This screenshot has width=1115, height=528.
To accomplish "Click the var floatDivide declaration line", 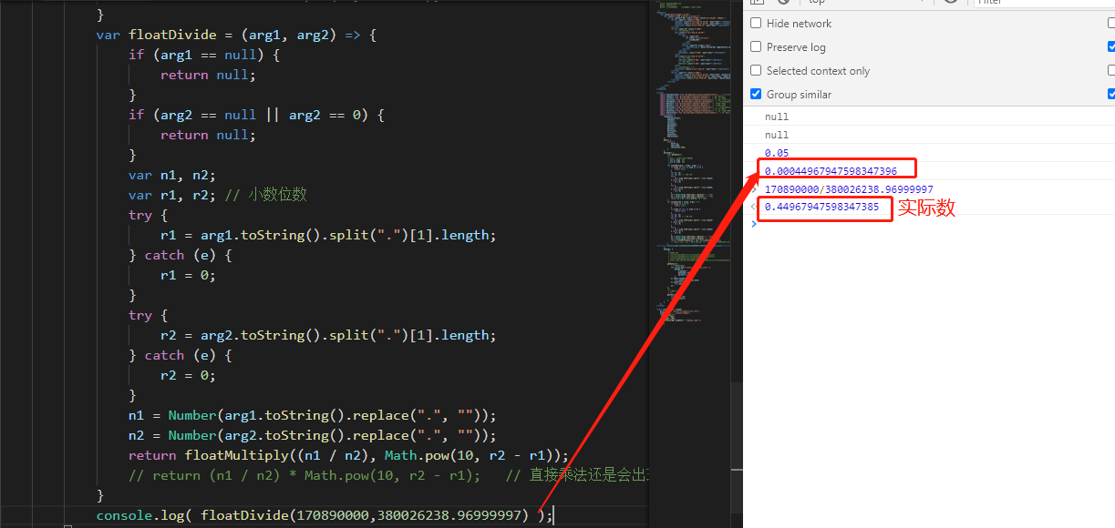I will [236, 35].
